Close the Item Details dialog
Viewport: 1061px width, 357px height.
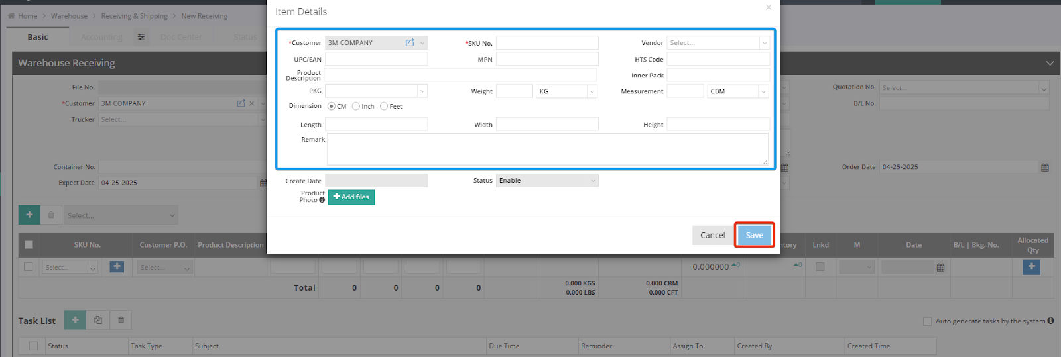tap(769, 7)
